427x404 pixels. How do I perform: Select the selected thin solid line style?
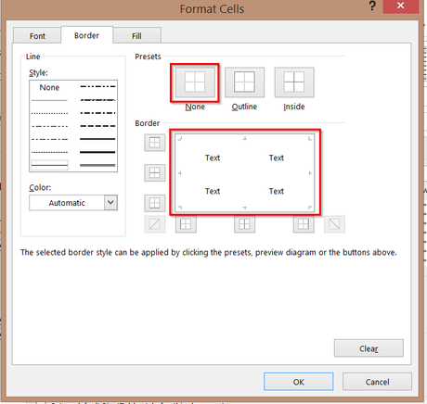coord(49,165)
